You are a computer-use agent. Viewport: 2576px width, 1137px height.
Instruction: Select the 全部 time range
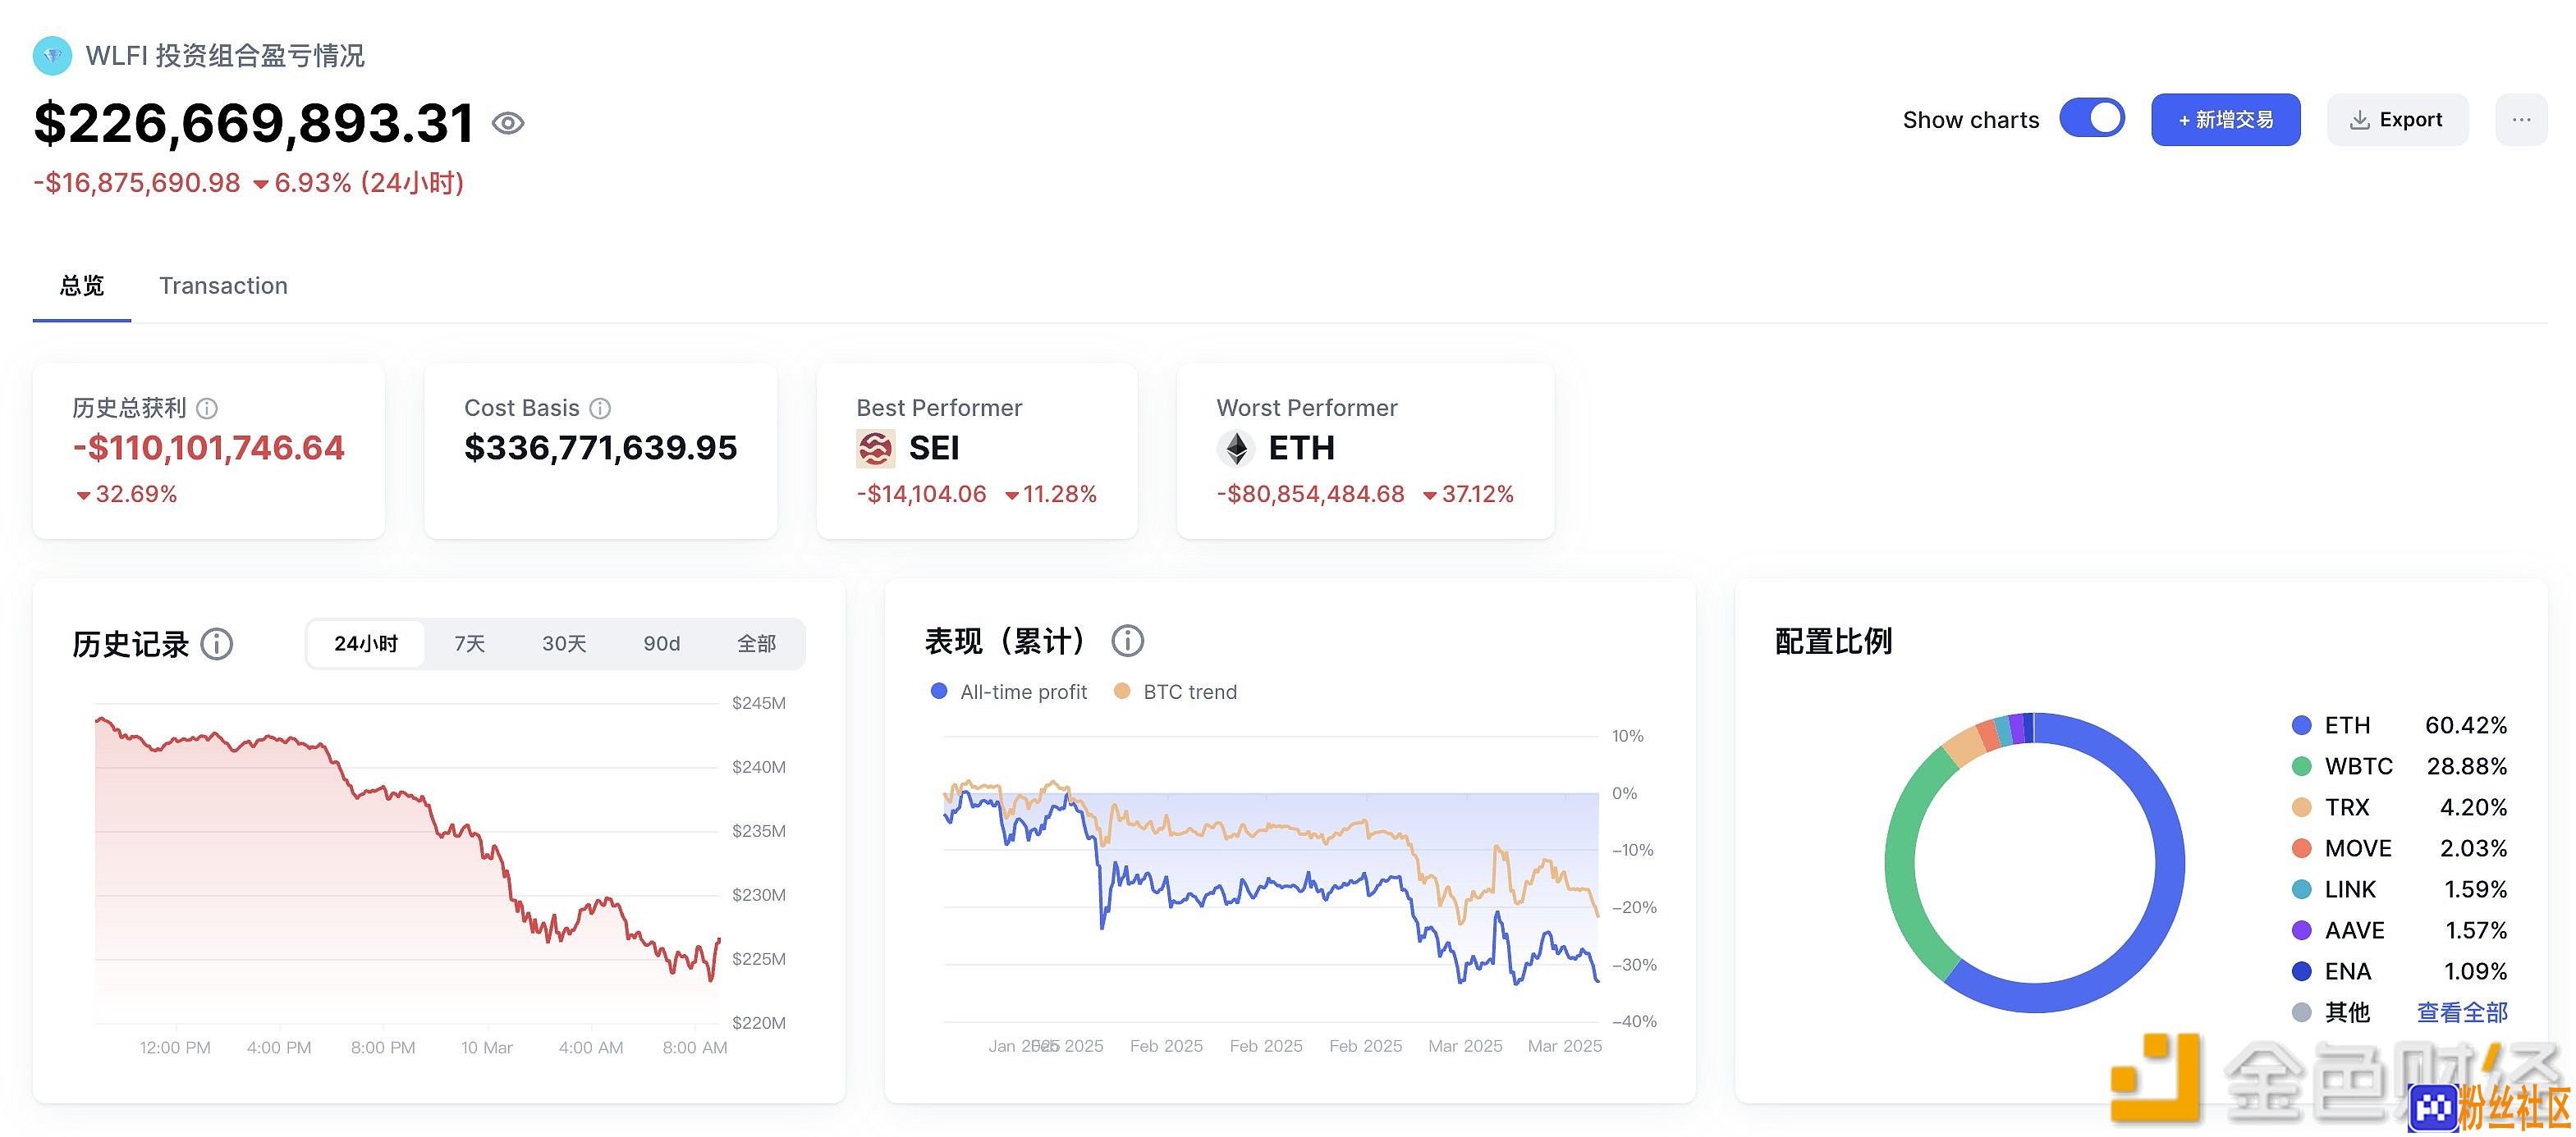tap(757, 645)
